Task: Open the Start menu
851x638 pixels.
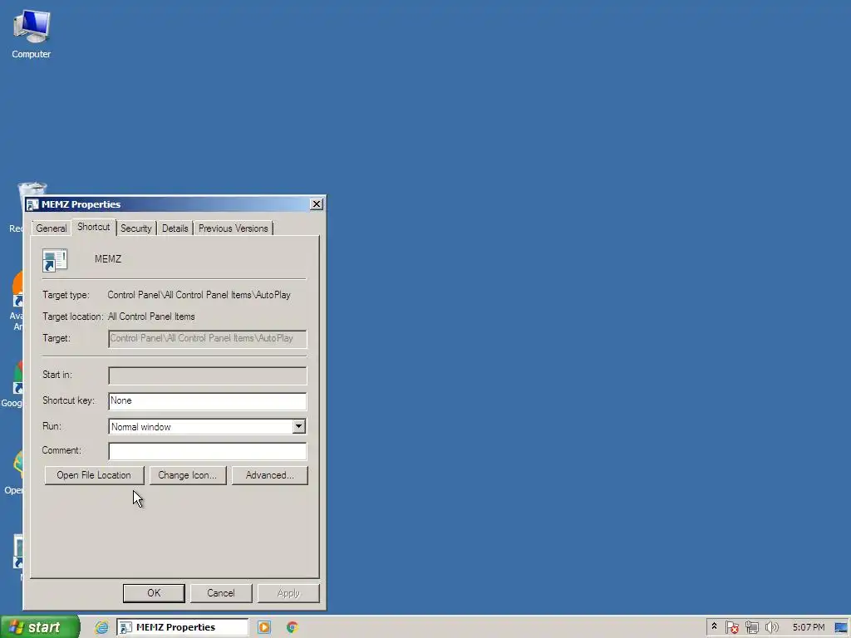Action: point(40,627)
